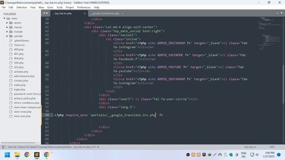Open view-news-category file in sidebar
The width and height of the screenshot is (285, 160).
tap(27, 107)
